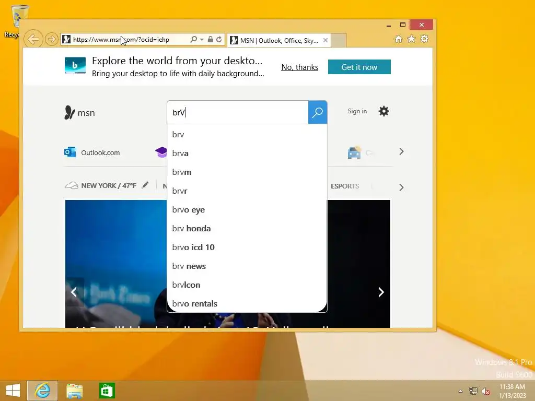The image size is (535, 401).
Task: Choose the brvlcon suggestion
Action: pyautogui.click(x=247, y=285)
